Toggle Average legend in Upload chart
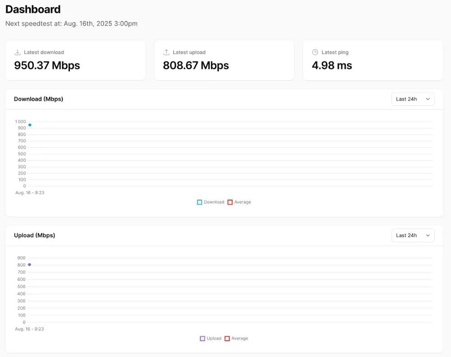The image size is (451, 357). click(x=227, y=339)
